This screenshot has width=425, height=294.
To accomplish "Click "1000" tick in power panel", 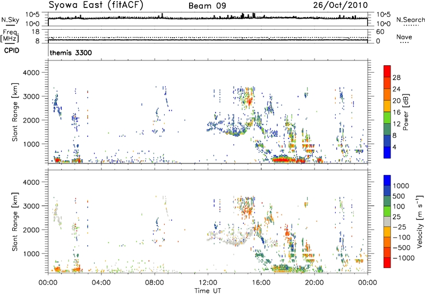I will point(31,144).
